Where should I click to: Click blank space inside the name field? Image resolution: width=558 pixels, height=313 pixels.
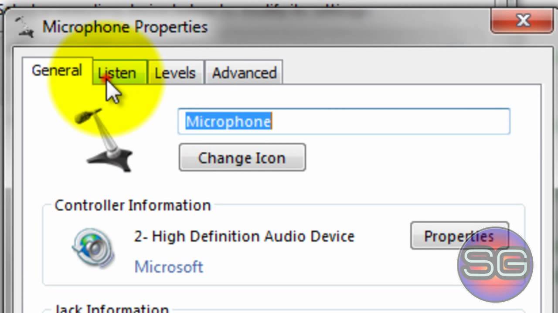tap(392, 121)
